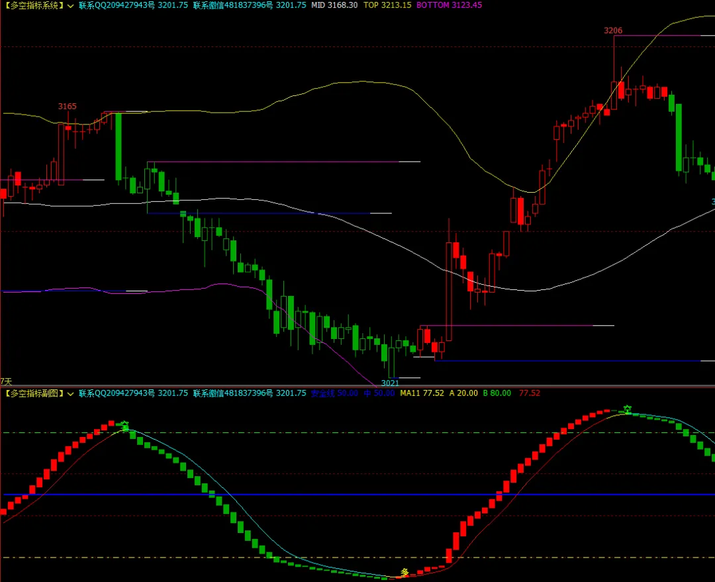
Task: Click MID 3168.30 value in main header
Action: tap(334, 5)
